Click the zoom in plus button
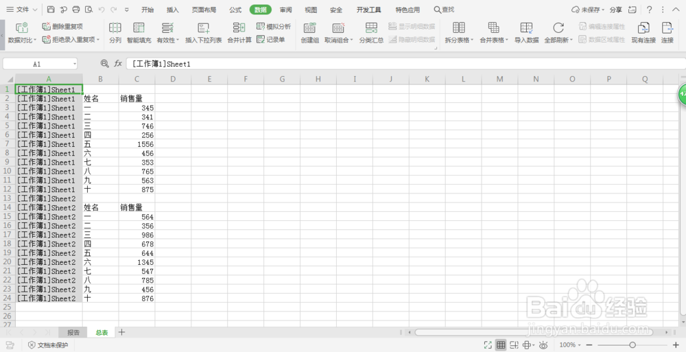The width and height of the screenshot is (686, 352). click(x=676, y=345)
